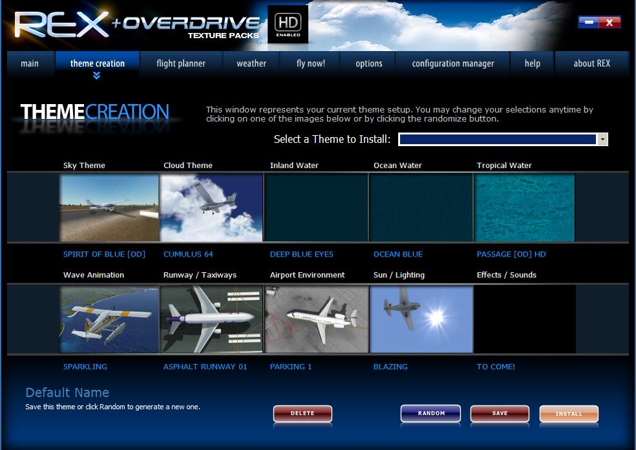Select the Ocean Water texture thumbnail
This screenshot has height=450, width=636.
421,208
